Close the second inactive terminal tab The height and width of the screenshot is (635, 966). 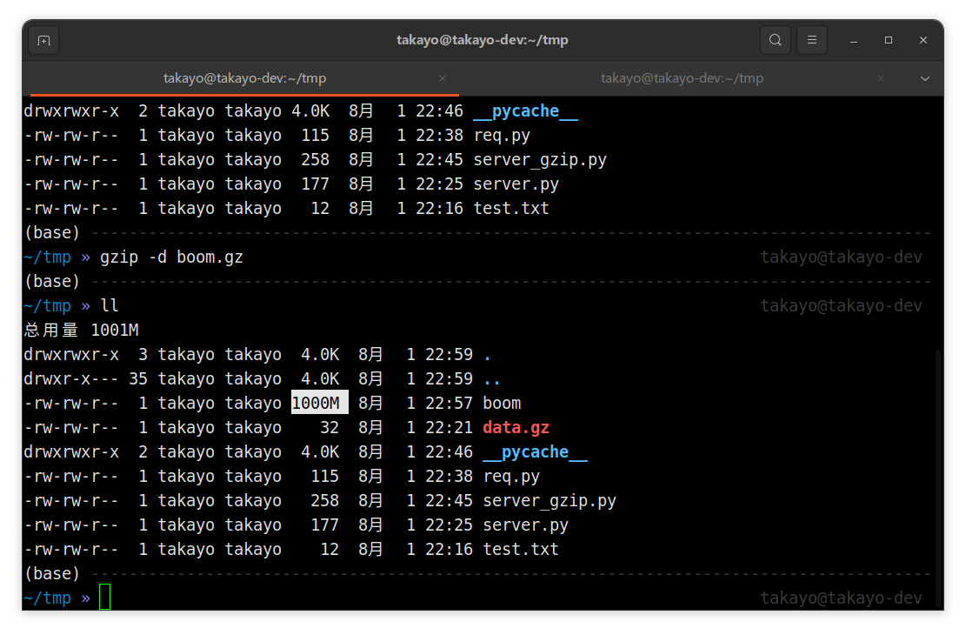coord(880,78)
